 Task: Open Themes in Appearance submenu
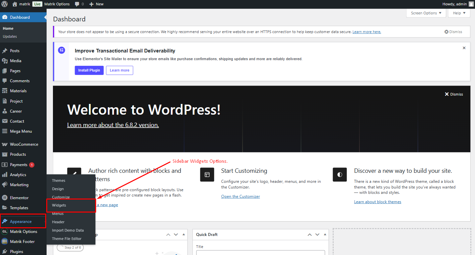coord(59,180)
